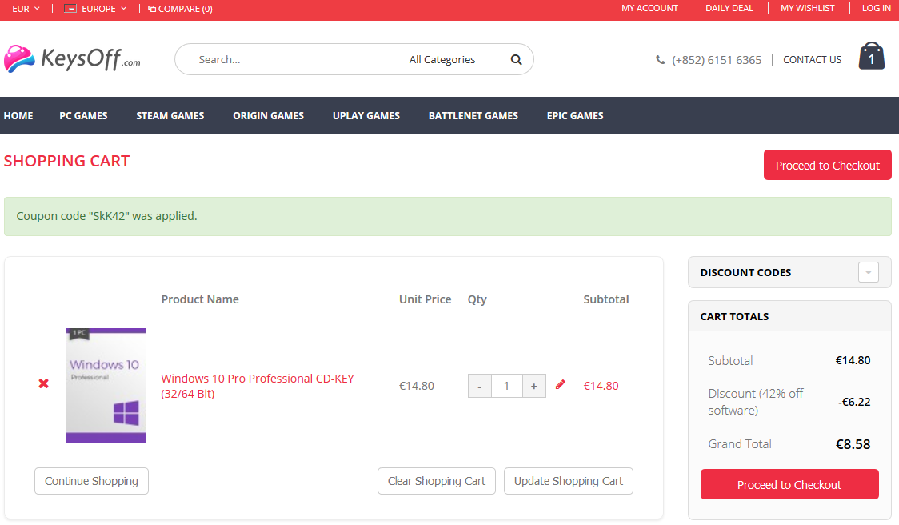
Task: Open the All Categories dropdown
Action: tap(449, 60)
